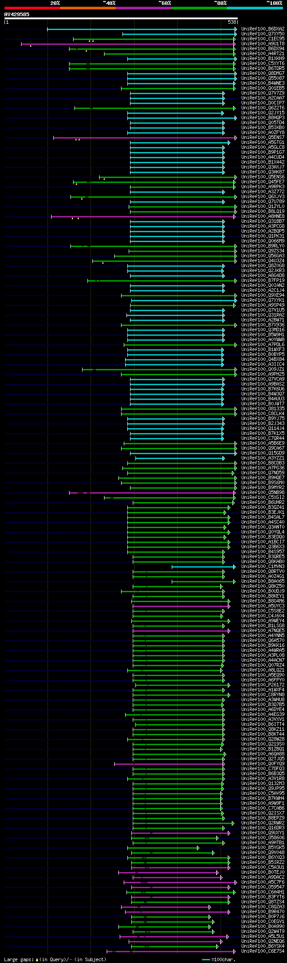Click the purple alignment bar for Q5ENS7
Image resolution: width=287 pixels, height=963 pixels.
145,138
